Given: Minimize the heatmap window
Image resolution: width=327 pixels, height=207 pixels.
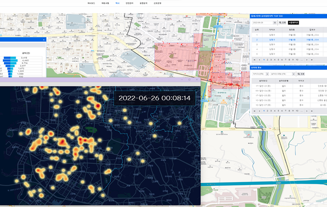Looking at the screenshot, I should pos(182,79).
